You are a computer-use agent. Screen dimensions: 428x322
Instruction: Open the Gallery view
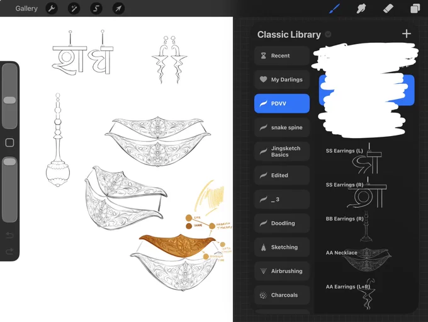tap(26, 8)
